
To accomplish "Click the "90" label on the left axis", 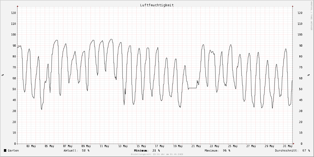I will tap(14, 46).
